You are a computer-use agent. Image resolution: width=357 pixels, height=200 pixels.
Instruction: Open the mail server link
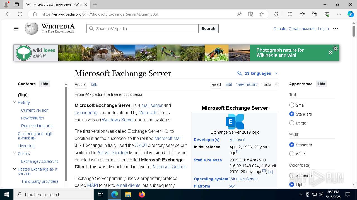click(152, 105)
